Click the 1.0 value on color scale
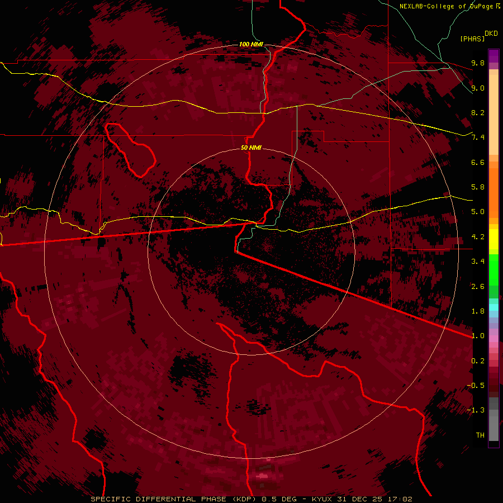503x503 pixels. point(478,336)
